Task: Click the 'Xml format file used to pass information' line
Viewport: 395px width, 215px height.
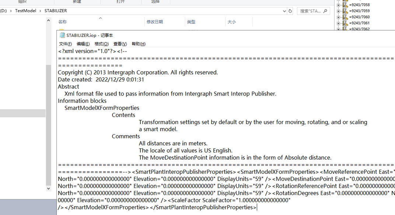Action: coord(170,94)
